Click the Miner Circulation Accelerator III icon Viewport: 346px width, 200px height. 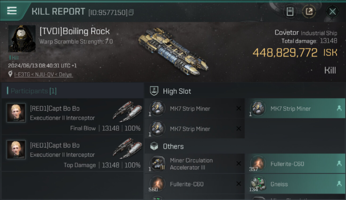[x=157, y=163]
